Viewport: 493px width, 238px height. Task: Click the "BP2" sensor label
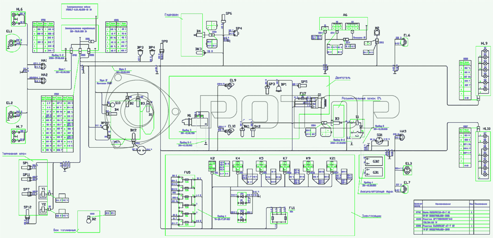point(104,123)
